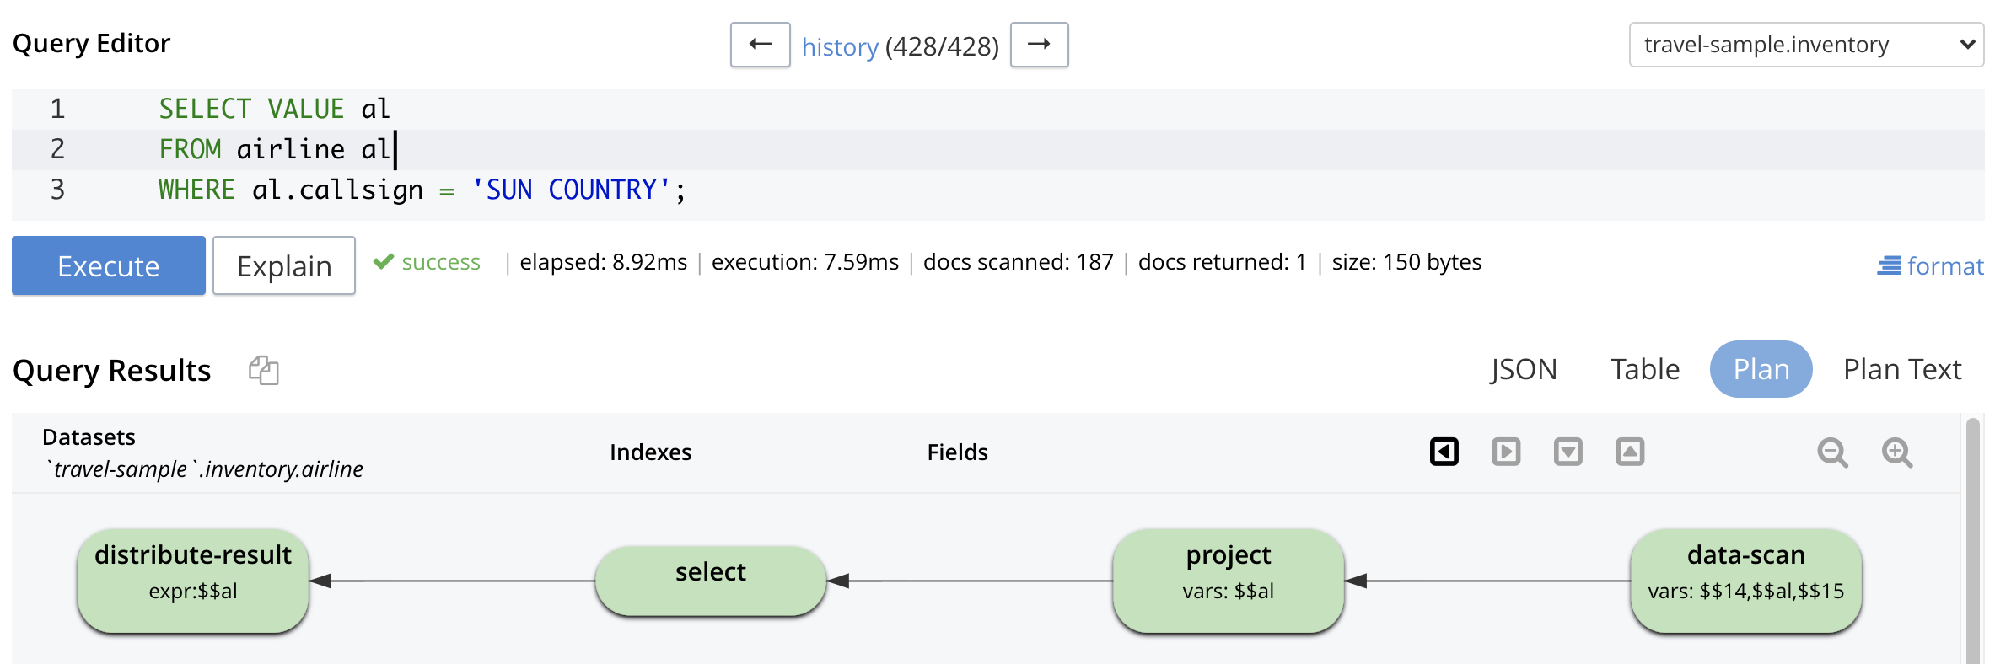Click line 3 of the query editor
This screenshot has width=1995, height=664.
click(x=422, y=190)
